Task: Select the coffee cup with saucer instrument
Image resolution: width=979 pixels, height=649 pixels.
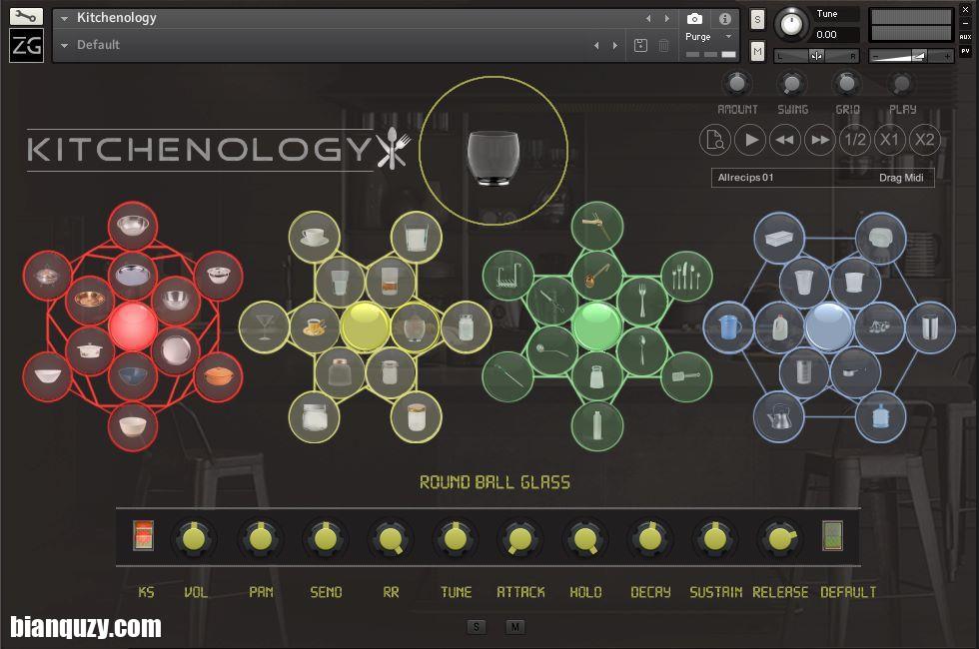Action: click(x=314, y=326)
